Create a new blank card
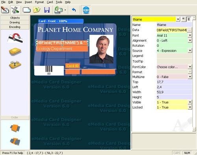This screenshot has width=197, height=155. click(26, 10)
